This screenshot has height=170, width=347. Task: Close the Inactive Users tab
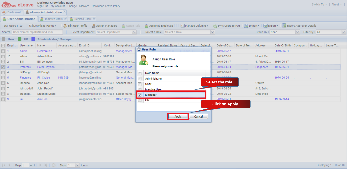coord(65,19)
